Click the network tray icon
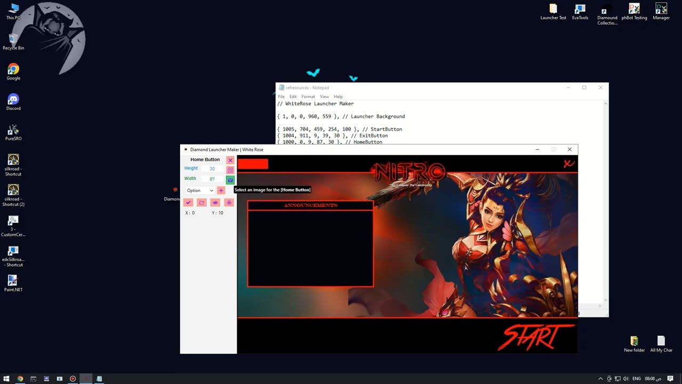 coord(616,379)
